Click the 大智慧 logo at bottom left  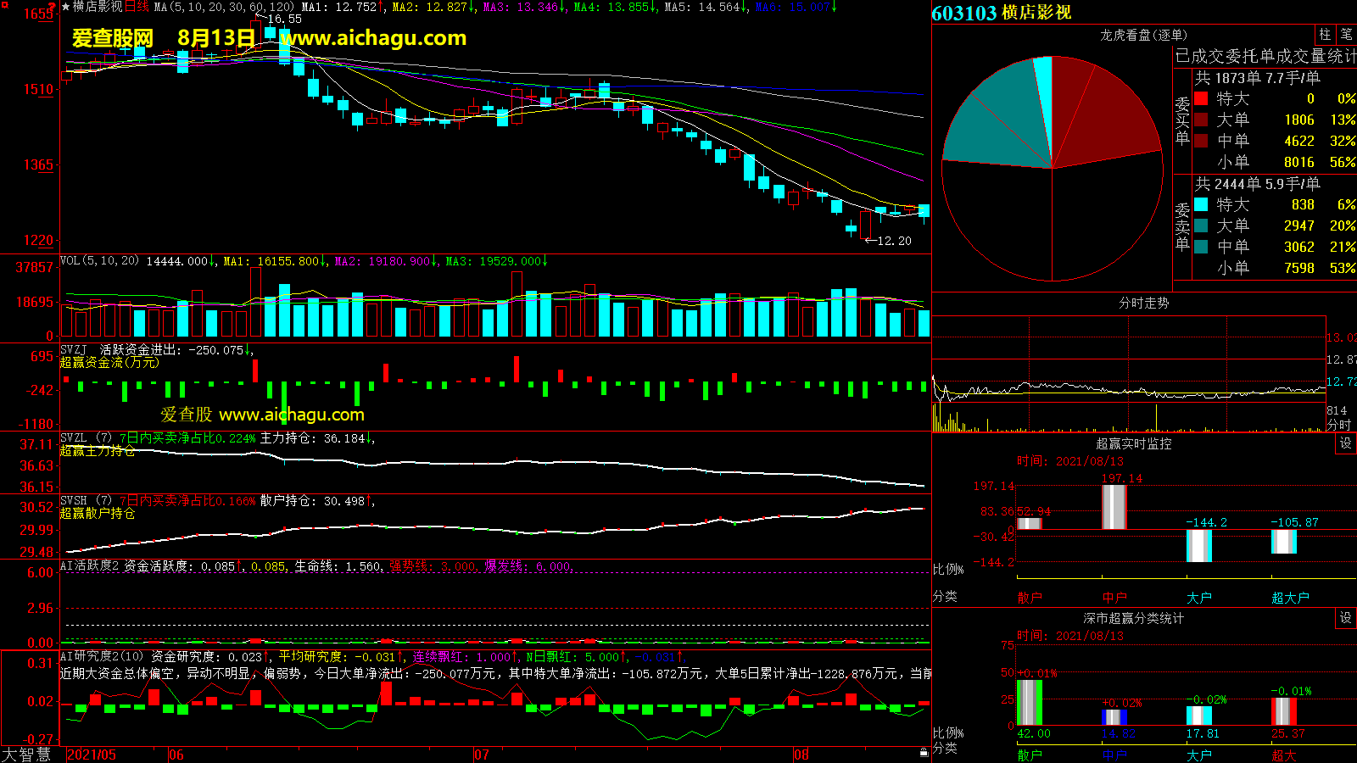click(x=26, y=755)
